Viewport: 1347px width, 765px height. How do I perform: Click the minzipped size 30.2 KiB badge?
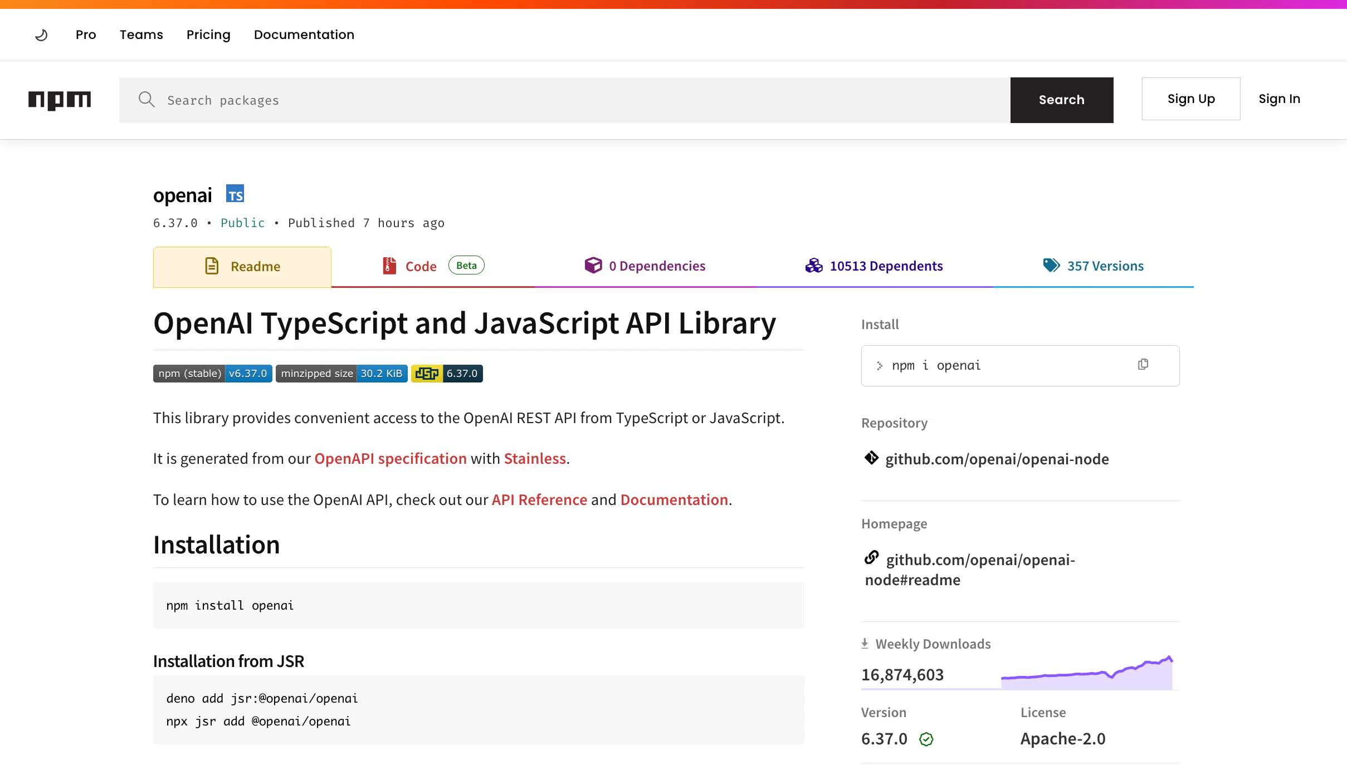coord(341,374)
